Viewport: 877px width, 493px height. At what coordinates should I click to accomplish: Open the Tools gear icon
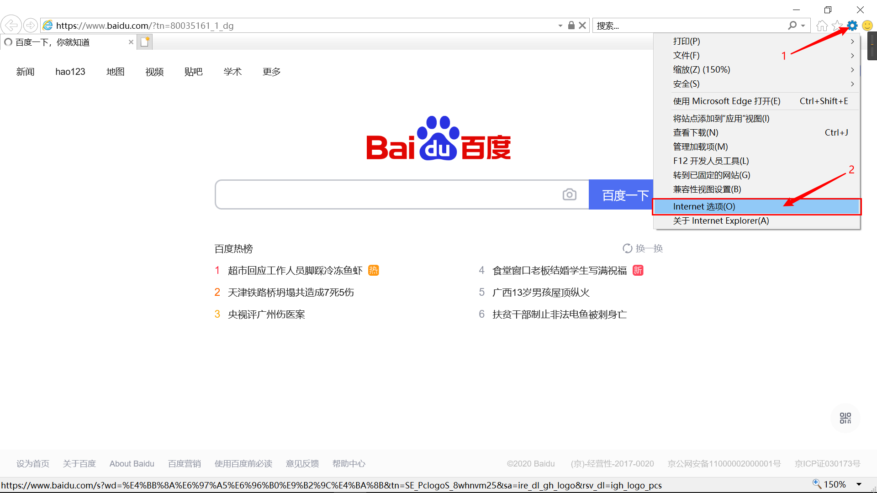tap(852, 26)
